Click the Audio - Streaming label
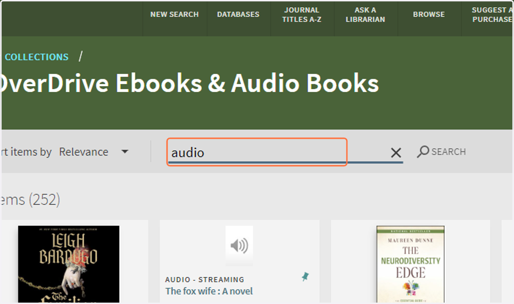 coord(205,280)
